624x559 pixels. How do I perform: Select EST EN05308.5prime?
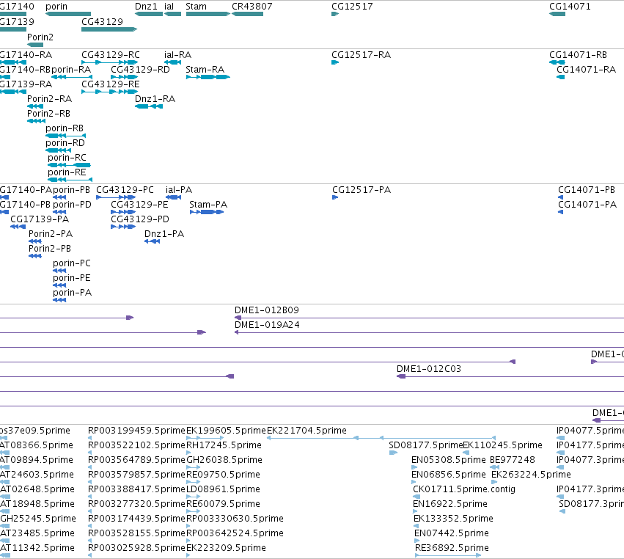coord(414,467)
